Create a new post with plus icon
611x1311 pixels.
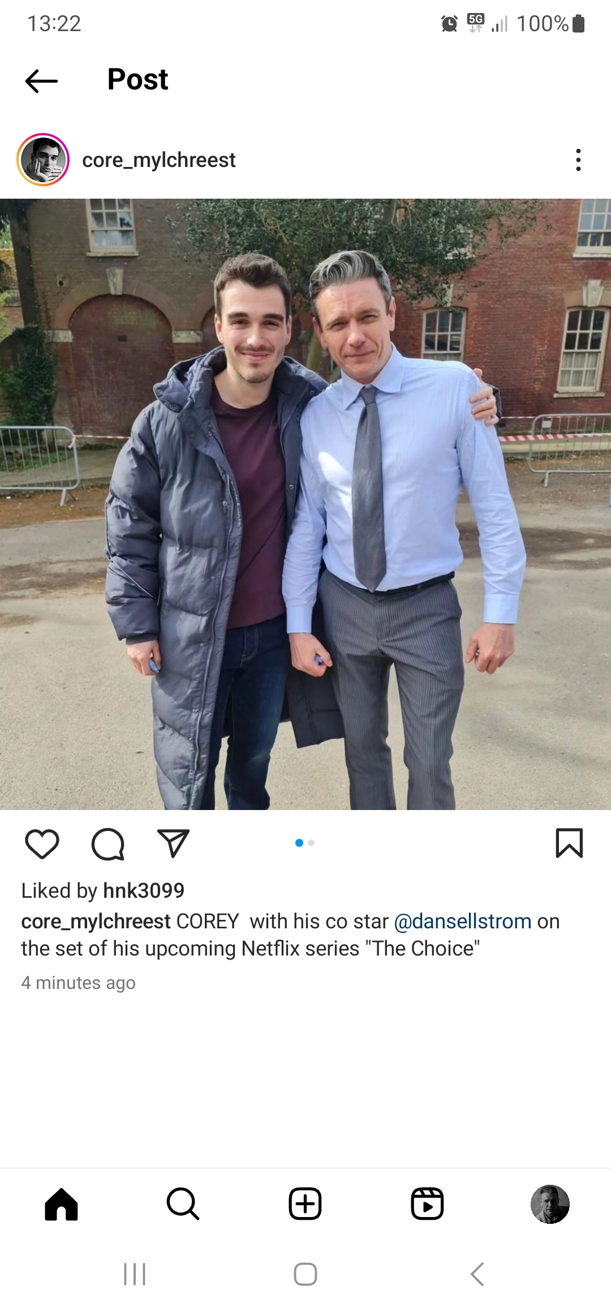[x=305, y=1204]
